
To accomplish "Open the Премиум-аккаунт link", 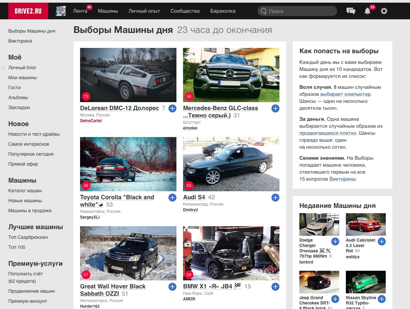I will pyautogui.click(x=28, y=301).
